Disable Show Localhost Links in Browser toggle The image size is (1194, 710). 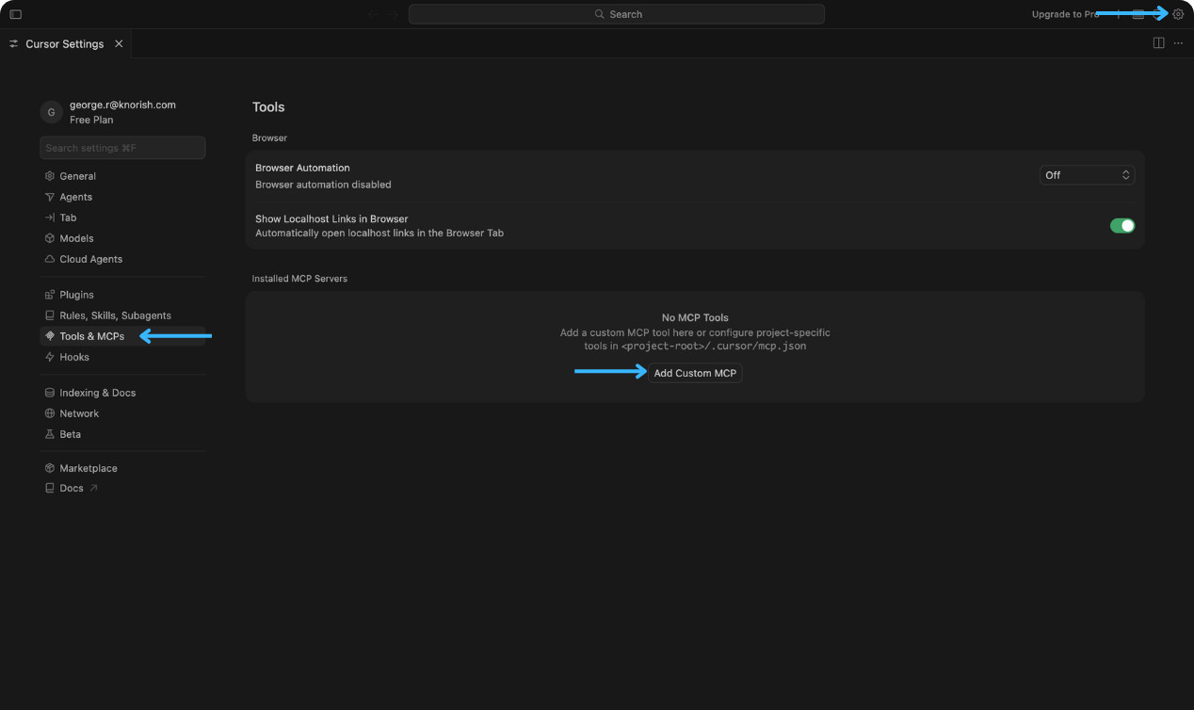tap(1121, 226)
